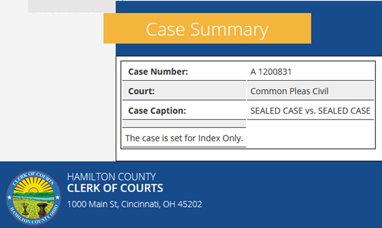The width and height of the screenshot is (382, 228).
Task: Click the gray redacted box at top left
Action: 72,6
